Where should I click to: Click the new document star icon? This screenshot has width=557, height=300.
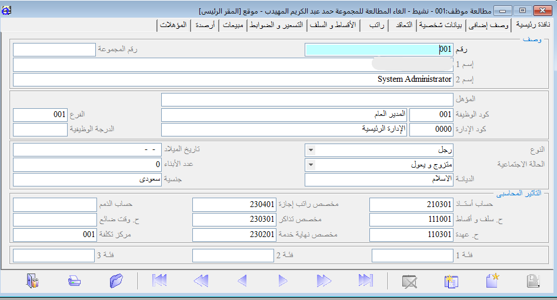click(492, 281)
